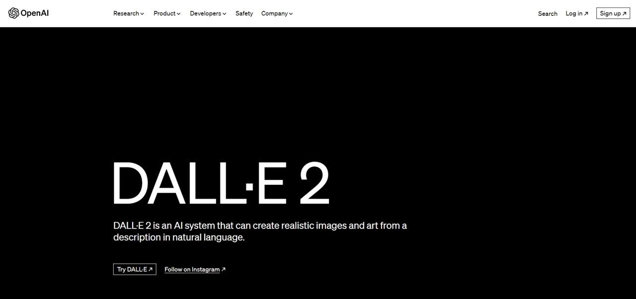Open the Safety page

tap(244, 13)
